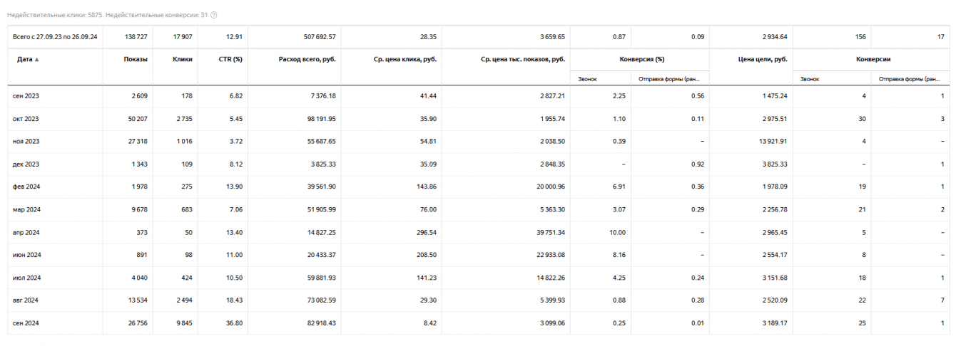Viewport: 956px width, 346px height.
Task: Click the авг 2024 row date
Action: [x=26, y=300]
